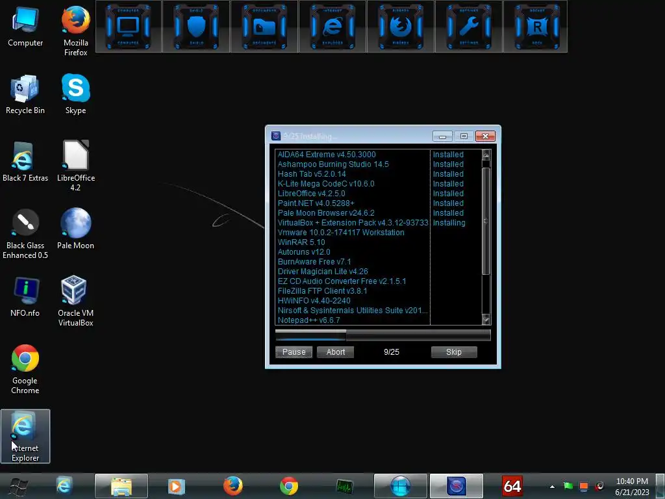The image size is (665, 499).
Task: Select WinRAR 5.10 entry
Action: click(301, 242)
